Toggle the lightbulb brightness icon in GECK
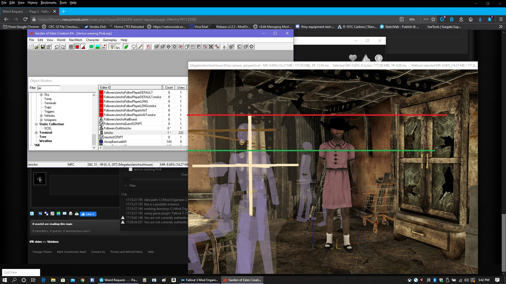Image resolution: width=506 pixels, height=284 pixels. 112,47
